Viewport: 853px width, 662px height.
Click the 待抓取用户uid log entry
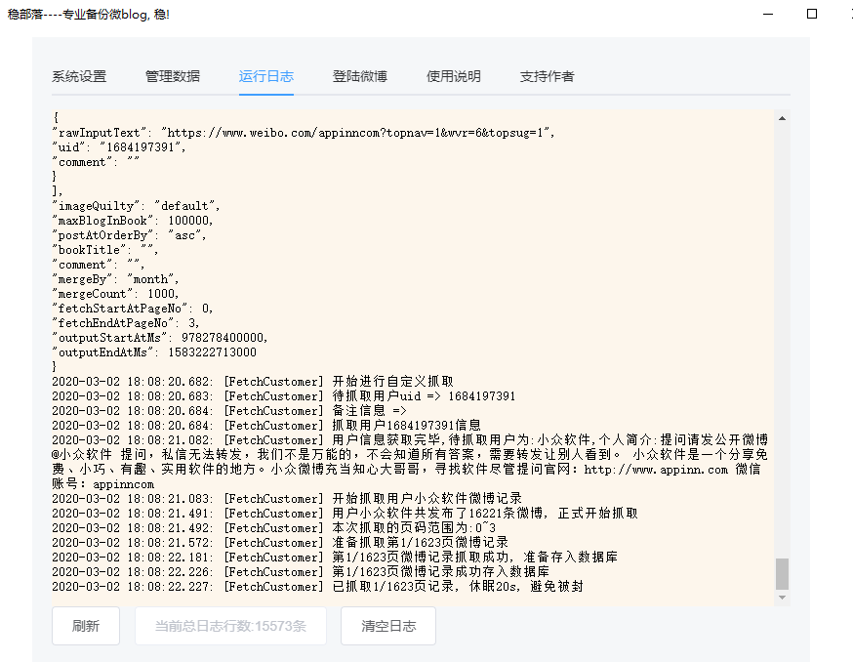(x=283, y=396)
